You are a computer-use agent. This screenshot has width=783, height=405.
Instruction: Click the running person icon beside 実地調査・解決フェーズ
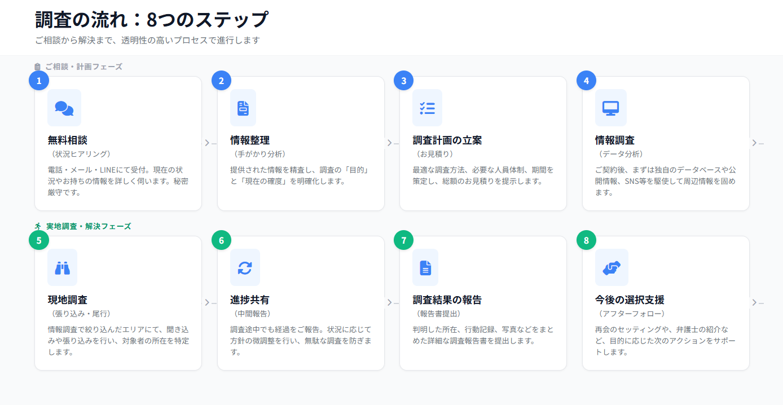point(38,226)
